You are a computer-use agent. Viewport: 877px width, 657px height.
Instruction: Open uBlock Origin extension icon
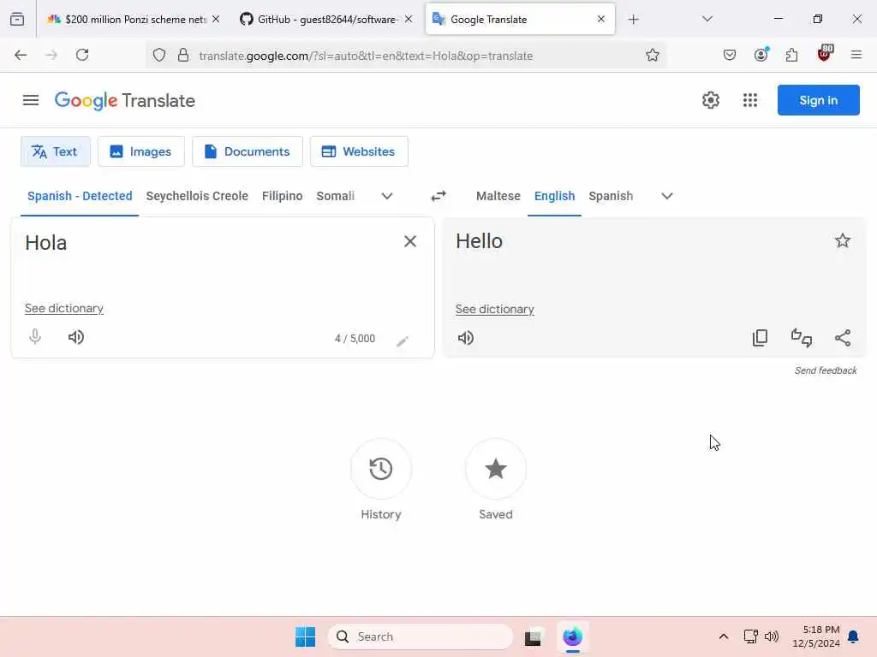pos(825,54)
